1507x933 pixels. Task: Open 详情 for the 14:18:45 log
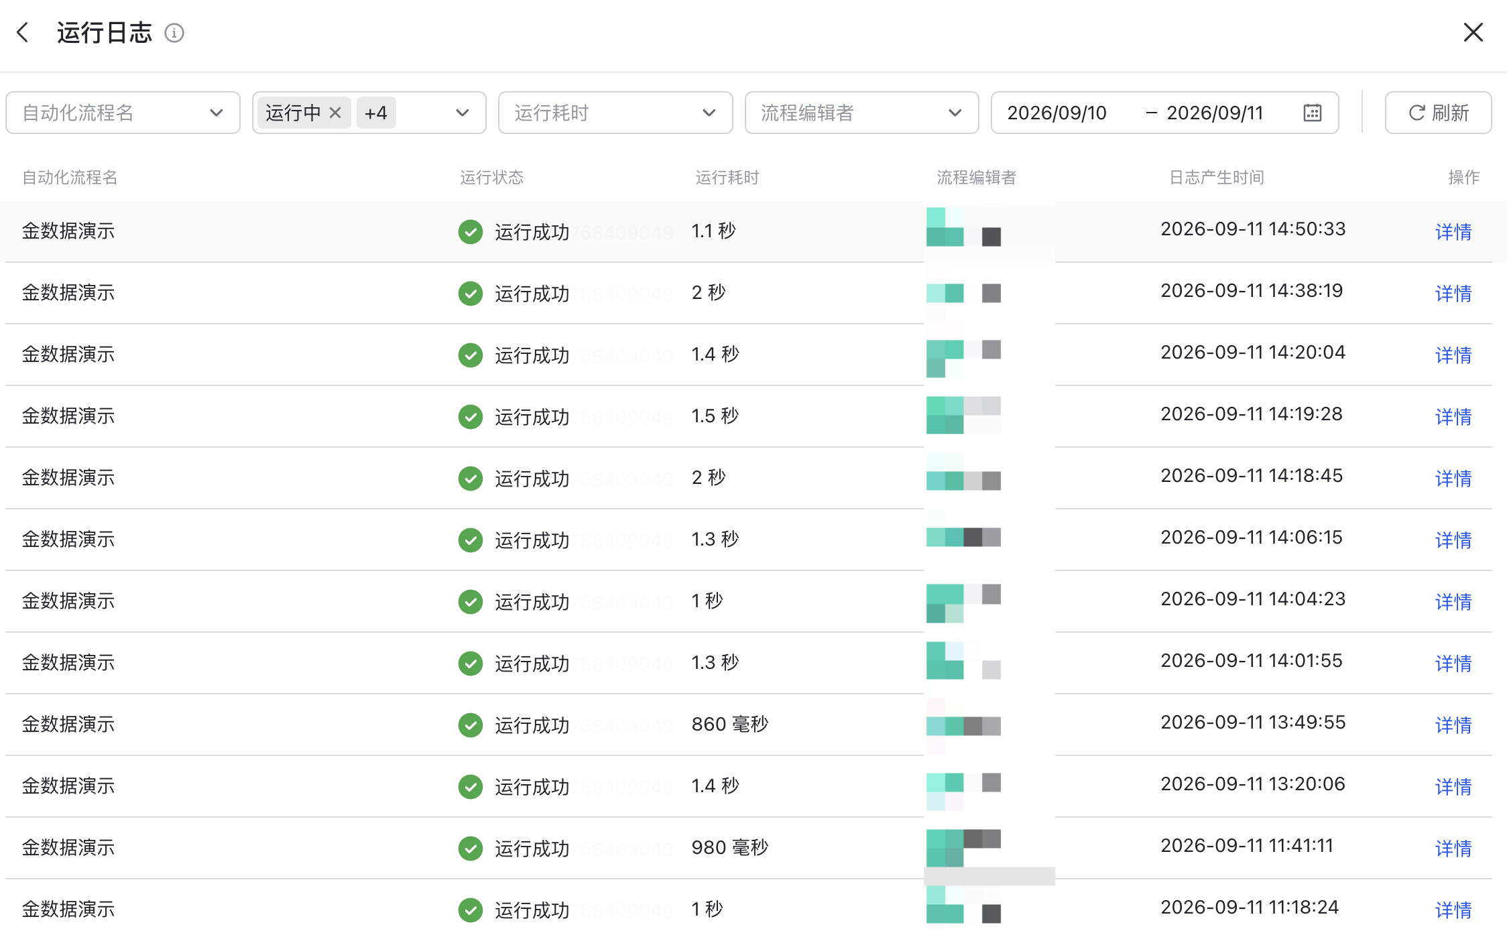(x=1453, y=479)
